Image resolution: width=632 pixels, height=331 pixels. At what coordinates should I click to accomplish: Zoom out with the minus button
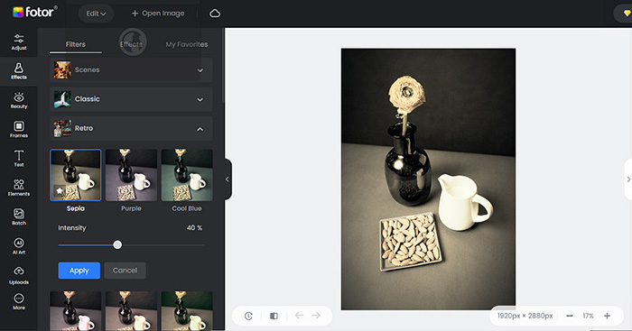point(570,316)
